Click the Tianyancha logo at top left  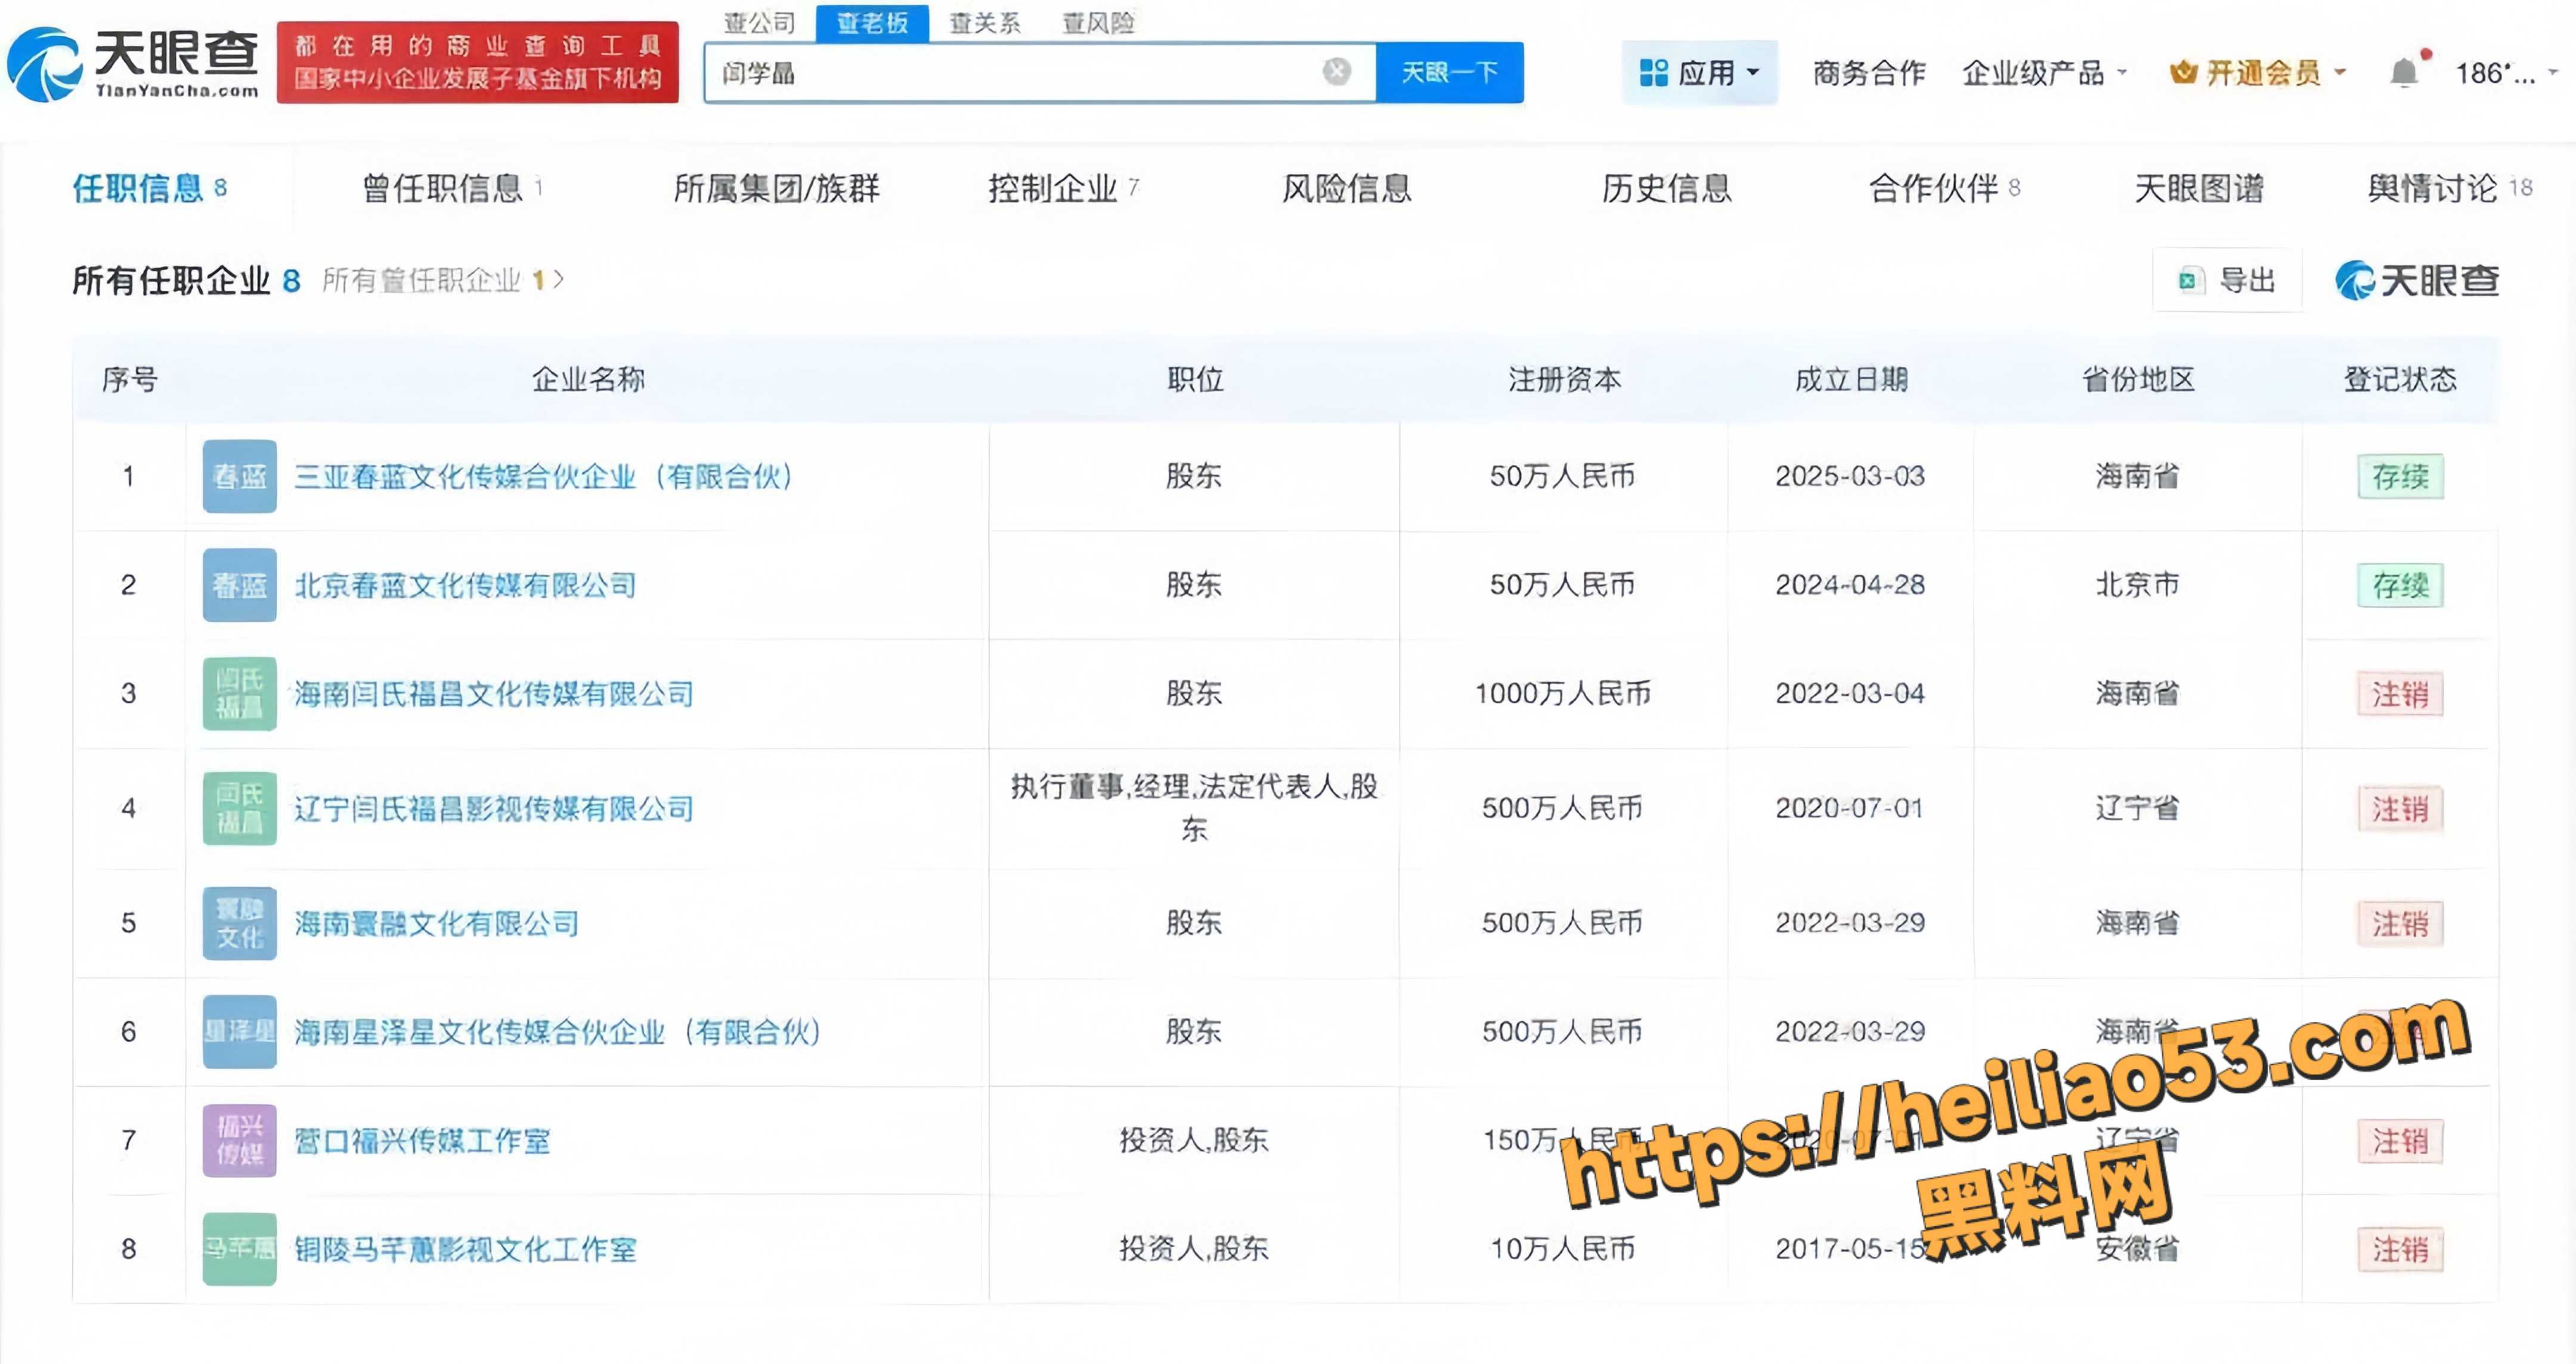133,64
